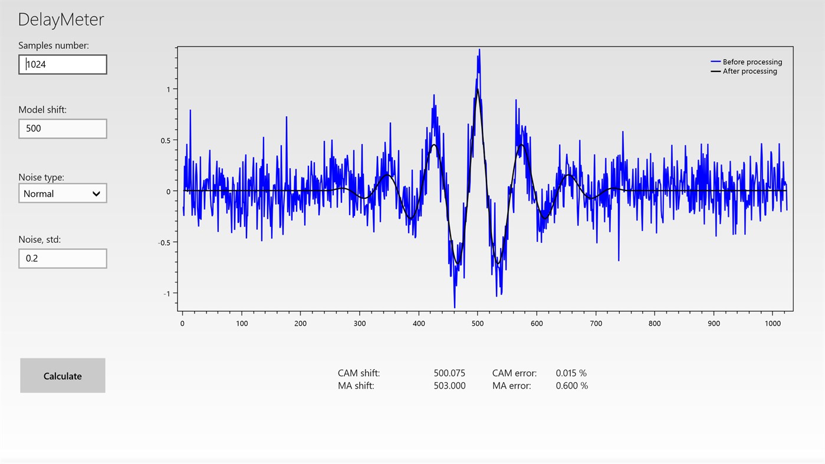
Task: Click the MA error reading 0.600 %
Action: 571,385
